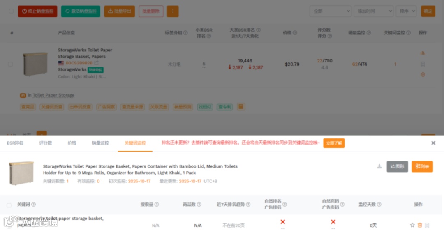Viewport: 444px width, 230px height.
Task: Switch to the 销量监控 tab in bottom panel
Action: tap(101, 143)
